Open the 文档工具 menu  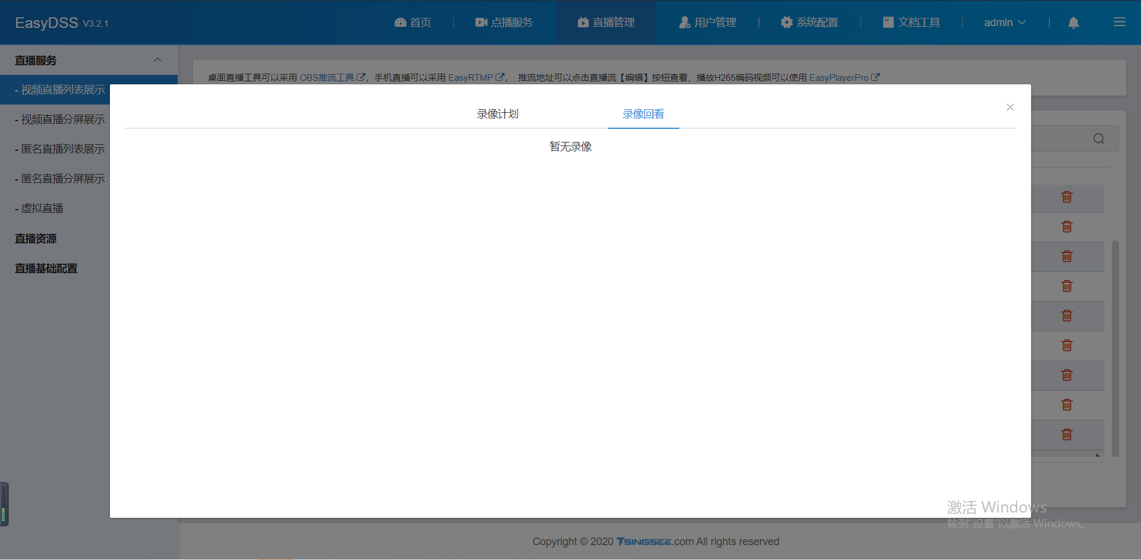point(911,22)
